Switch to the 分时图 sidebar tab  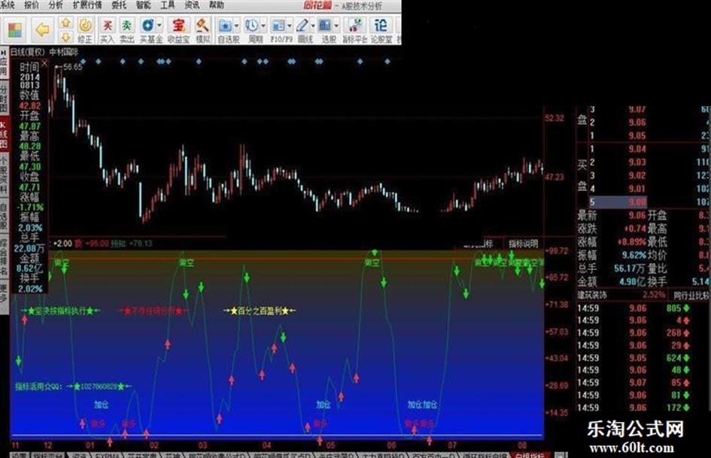4,96
